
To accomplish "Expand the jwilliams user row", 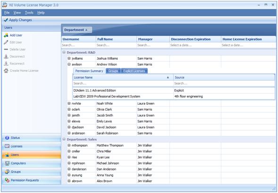I will tap(69, 58).
